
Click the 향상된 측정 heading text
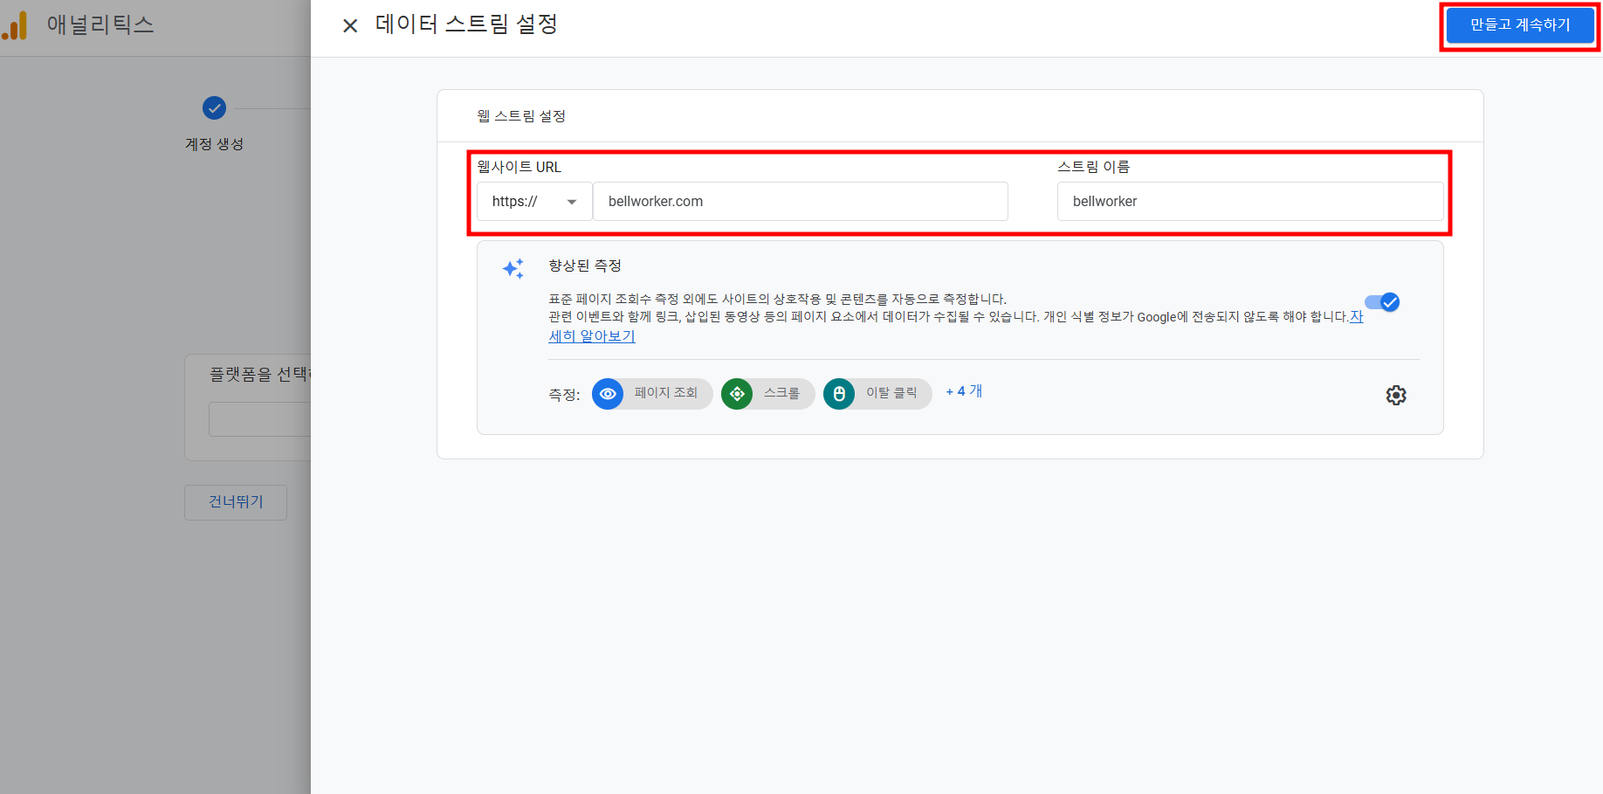pyautogui.click(x=585, y=266)
